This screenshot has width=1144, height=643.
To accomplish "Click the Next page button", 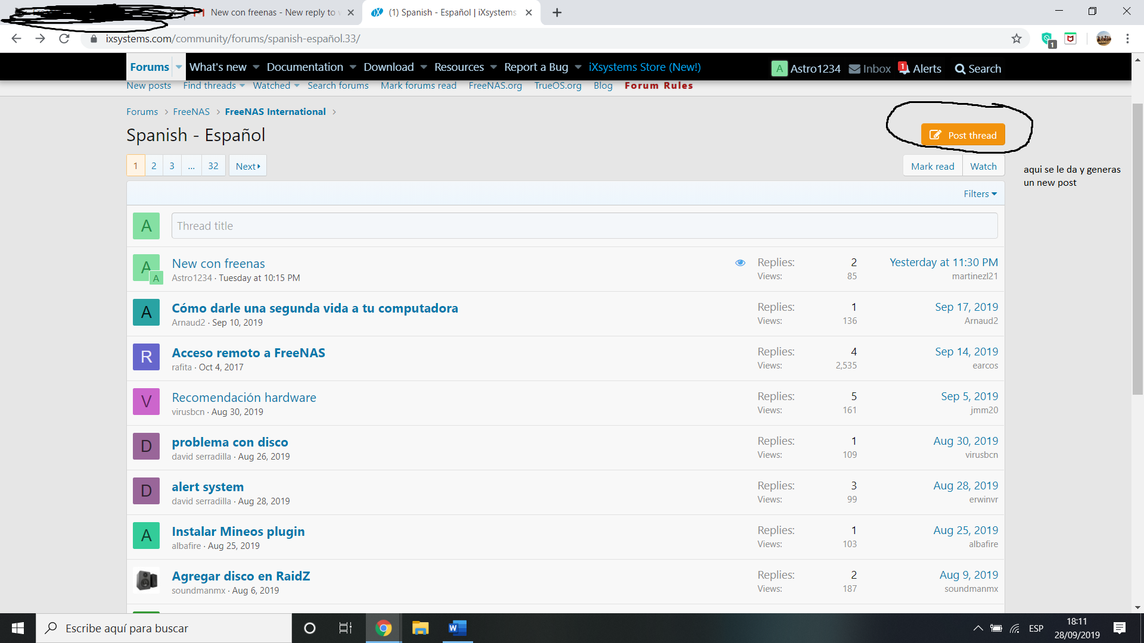I will [x=248, y=166].
